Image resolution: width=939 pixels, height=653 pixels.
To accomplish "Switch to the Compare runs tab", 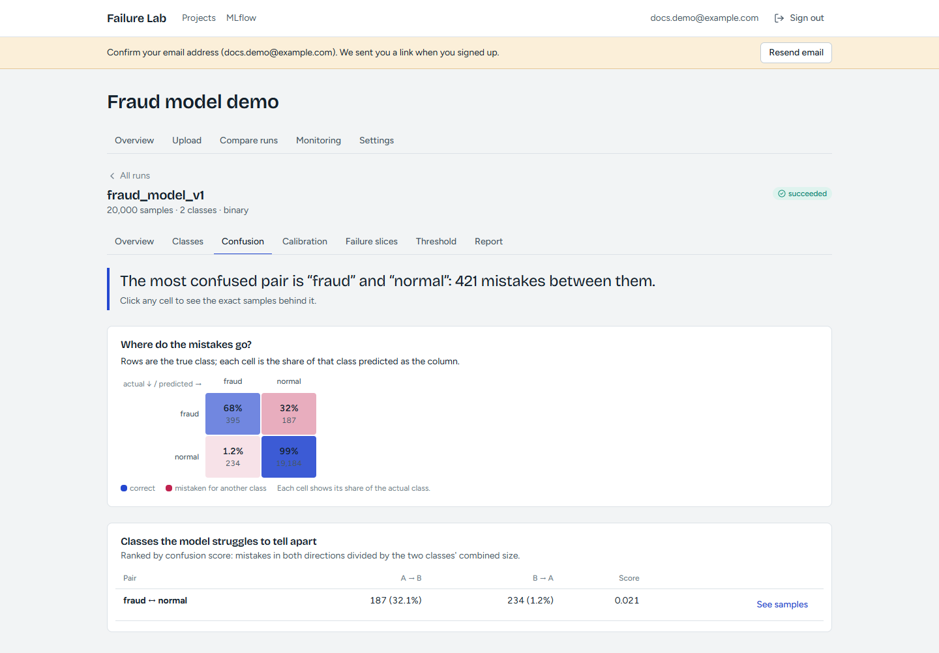I will (x=248, y=140).
